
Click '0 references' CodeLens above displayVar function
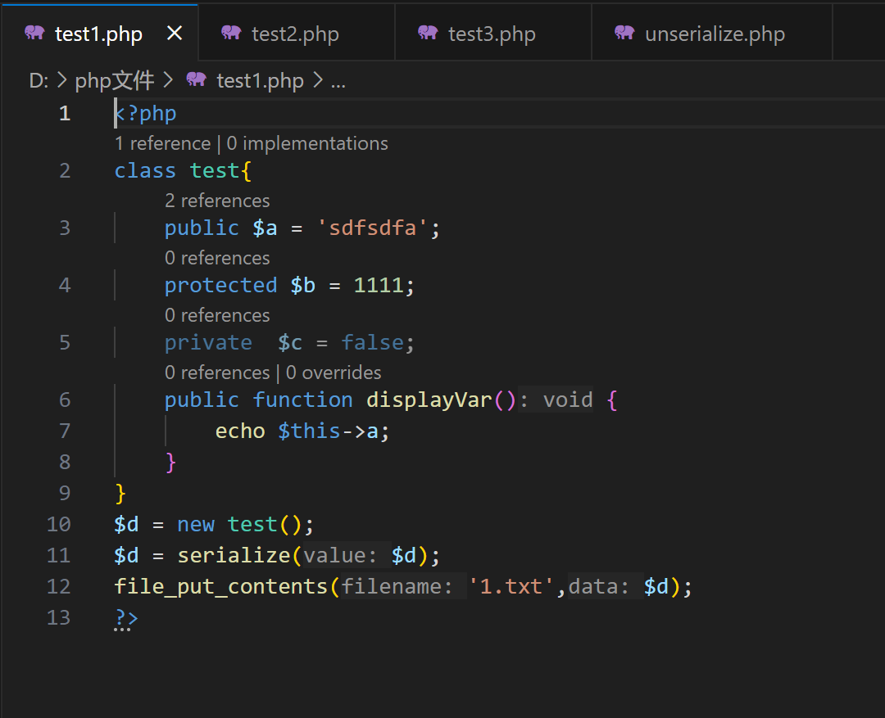click(x=217, y=373)
